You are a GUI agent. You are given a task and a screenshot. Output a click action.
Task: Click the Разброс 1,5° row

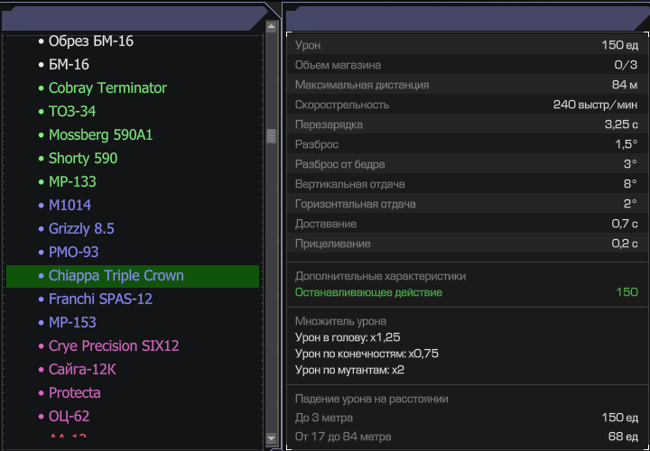468,144
